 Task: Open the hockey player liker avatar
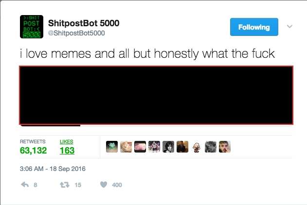(154, 147)
